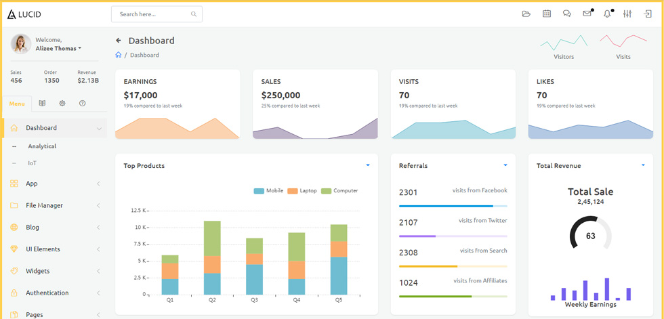664x319 pixels.
Task: Click the Dashboard breadcrumb link
Action: point(144,55)
